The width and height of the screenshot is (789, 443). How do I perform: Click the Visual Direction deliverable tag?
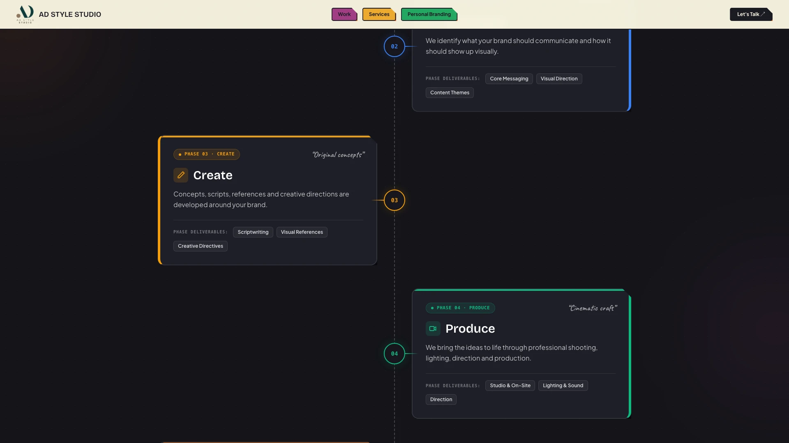pyautogui.click(x=559, y=79)
